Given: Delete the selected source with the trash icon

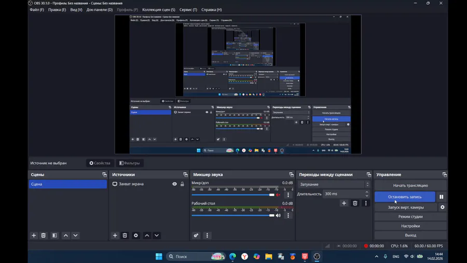Looking at the screenshot, I should tap(125, 235).
